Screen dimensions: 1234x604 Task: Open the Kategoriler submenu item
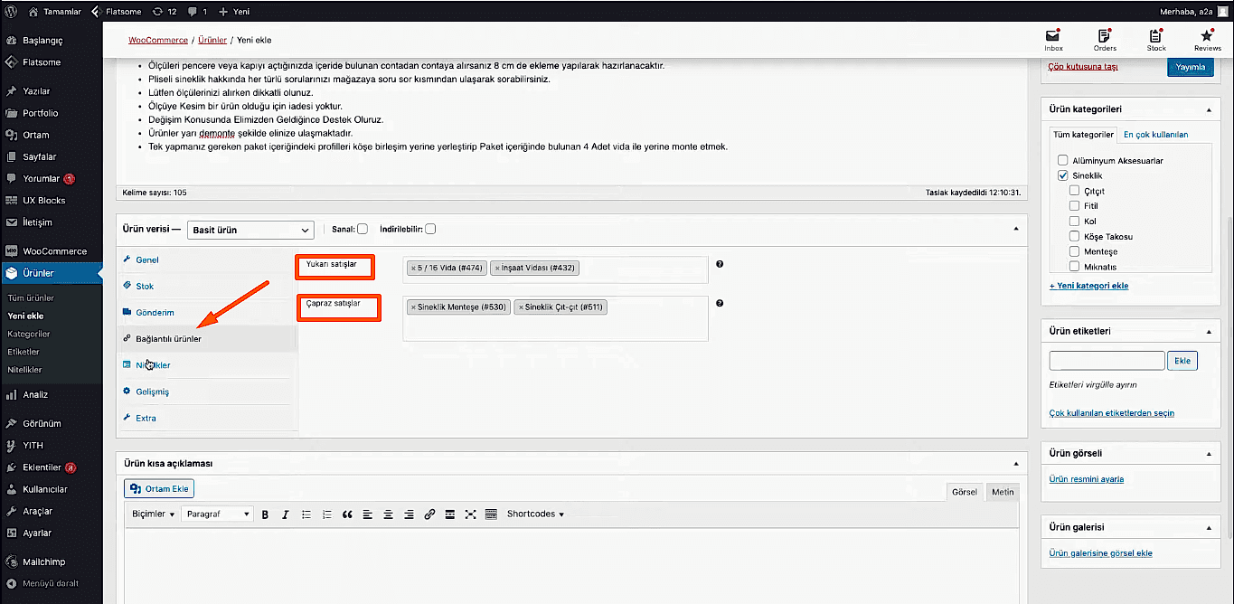click(29, 334)
